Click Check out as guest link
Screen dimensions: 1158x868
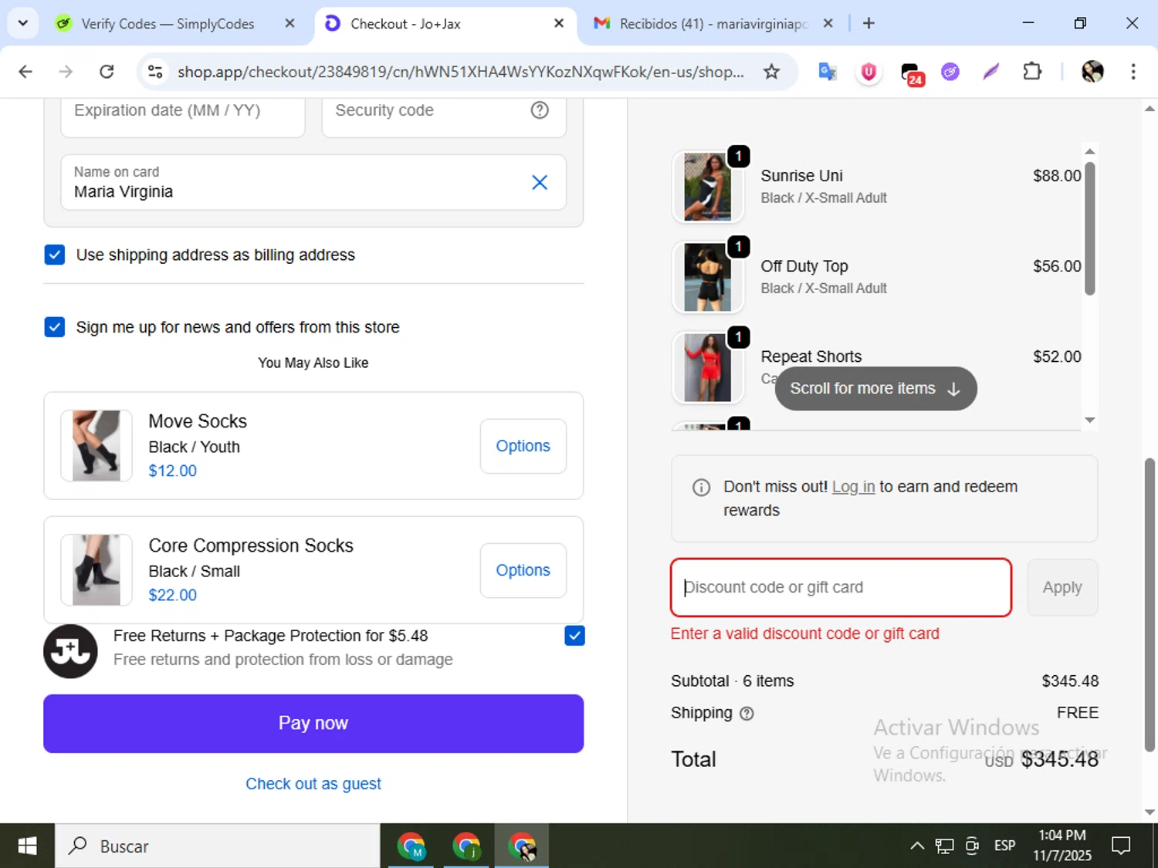313,784
